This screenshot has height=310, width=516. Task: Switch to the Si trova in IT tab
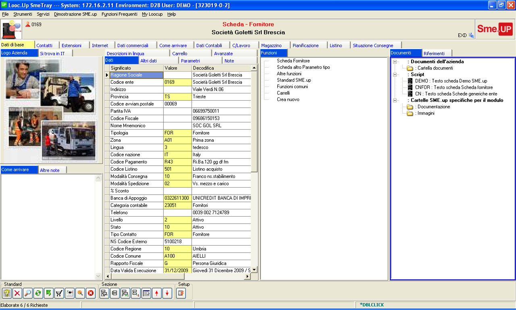pyautogui.click(x=55, y=53)
